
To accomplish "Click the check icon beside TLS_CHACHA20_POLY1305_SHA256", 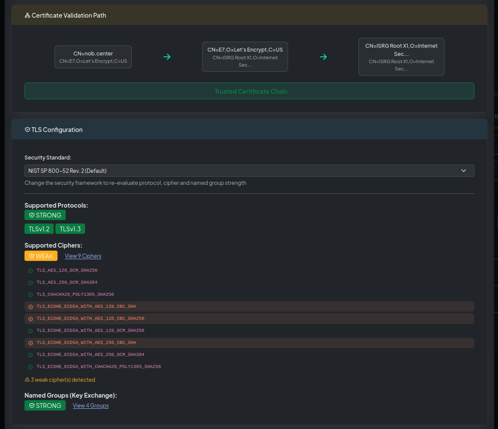I will tap(30, 295).
